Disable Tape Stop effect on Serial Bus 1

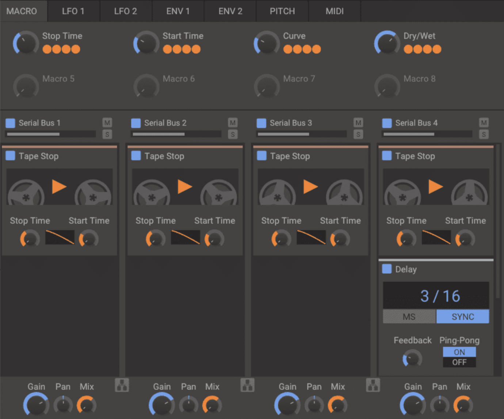pos(10,156)
